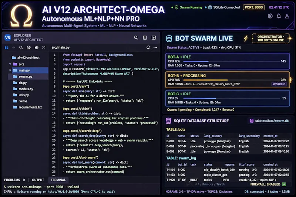
Task: Click the 'TABLE: bots' heading
Action: pos(175,129)
